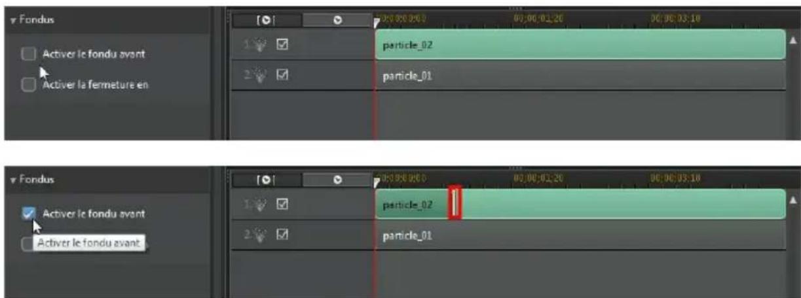The width and height of the screenshot is (801, 298).
Task: Select particle_02 clip in the upper timeline
Action: (580, 45)
